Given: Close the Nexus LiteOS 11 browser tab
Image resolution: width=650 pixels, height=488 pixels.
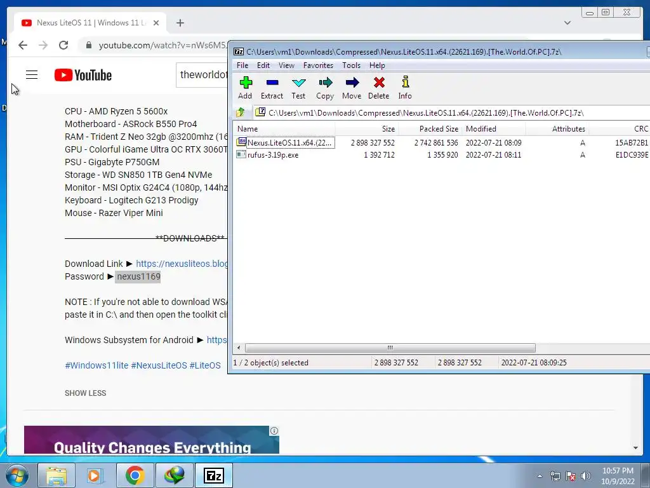Looking at the screenshot, I should coord(156,23).
